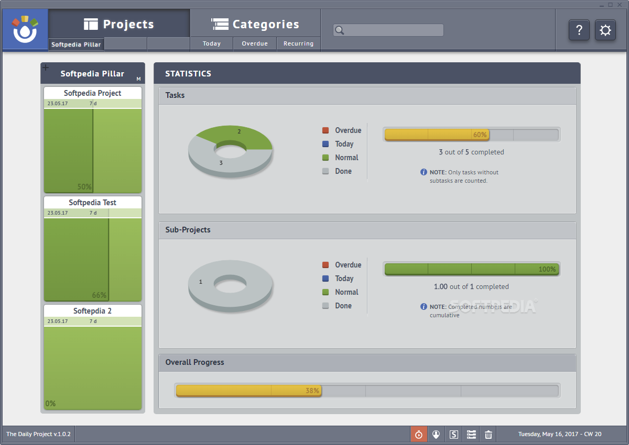Open the Softpedia Test card
This screenshot has height=445, width=629.
pos(93,249)
